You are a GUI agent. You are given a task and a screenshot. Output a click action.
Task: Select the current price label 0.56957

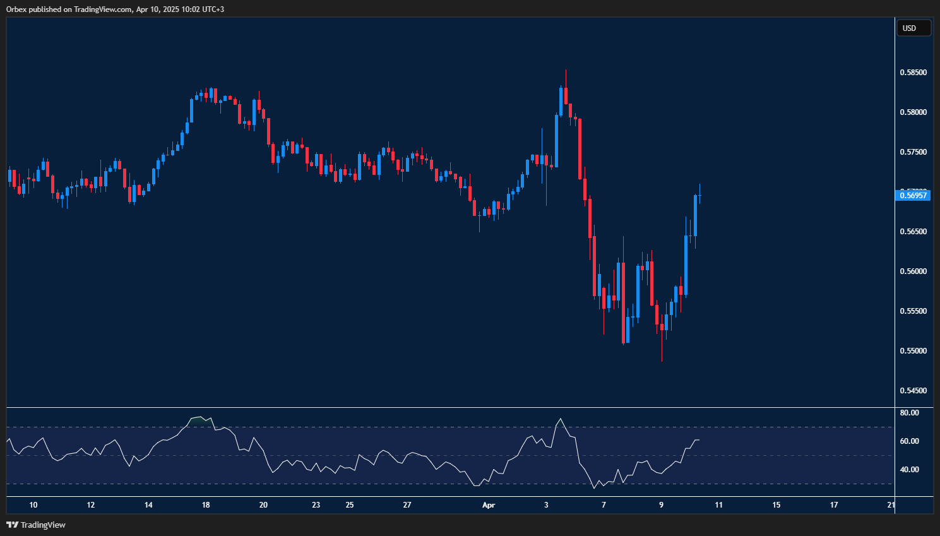pos(913,195)
